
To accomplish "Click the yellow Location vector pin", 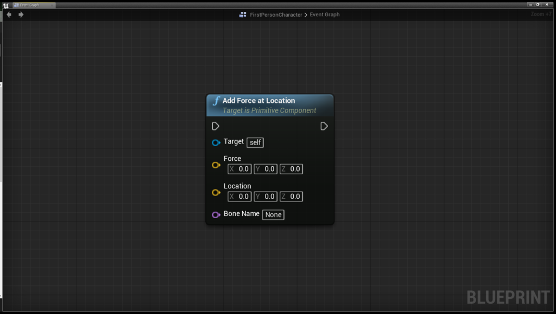I will point(216,193).
